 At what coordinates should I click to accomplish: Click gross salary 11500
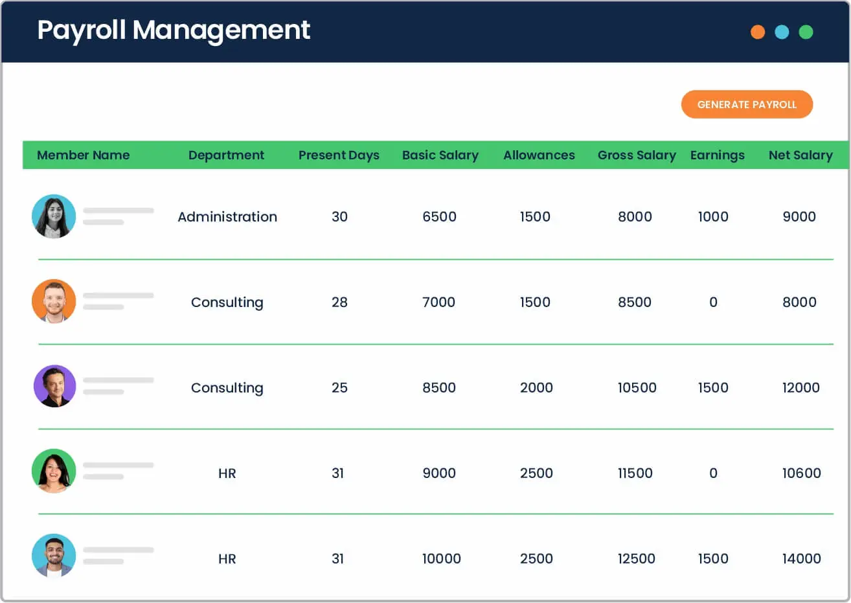point(635,473)
